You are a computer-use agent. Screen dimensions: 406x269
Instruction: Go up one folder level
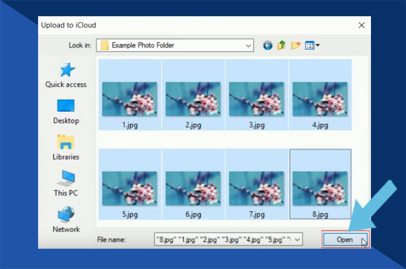click(x=281, y=45)
